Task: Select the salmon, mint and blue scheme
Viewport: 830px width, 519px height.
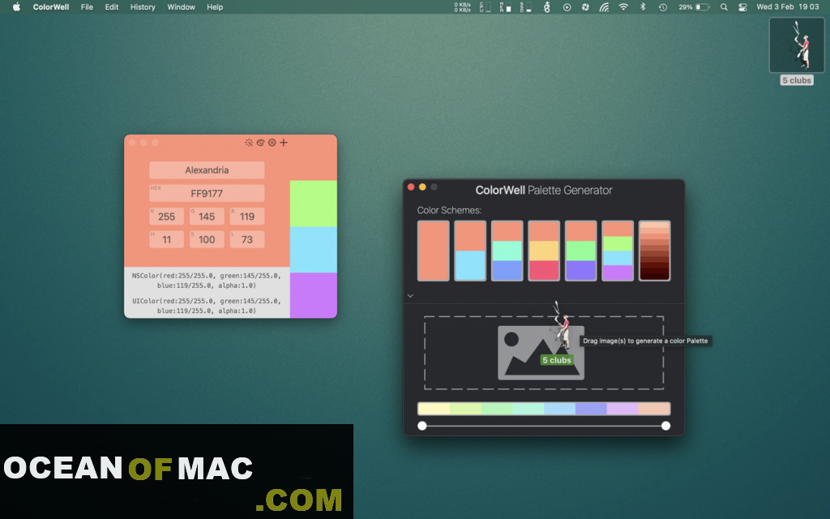Action: click(x=507, y=251)
